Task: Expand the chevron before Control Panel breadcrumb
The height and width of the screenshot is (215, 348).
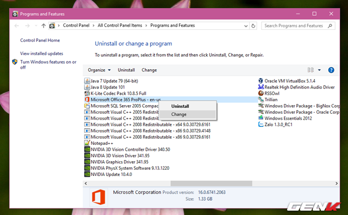Action: [59, 26]
